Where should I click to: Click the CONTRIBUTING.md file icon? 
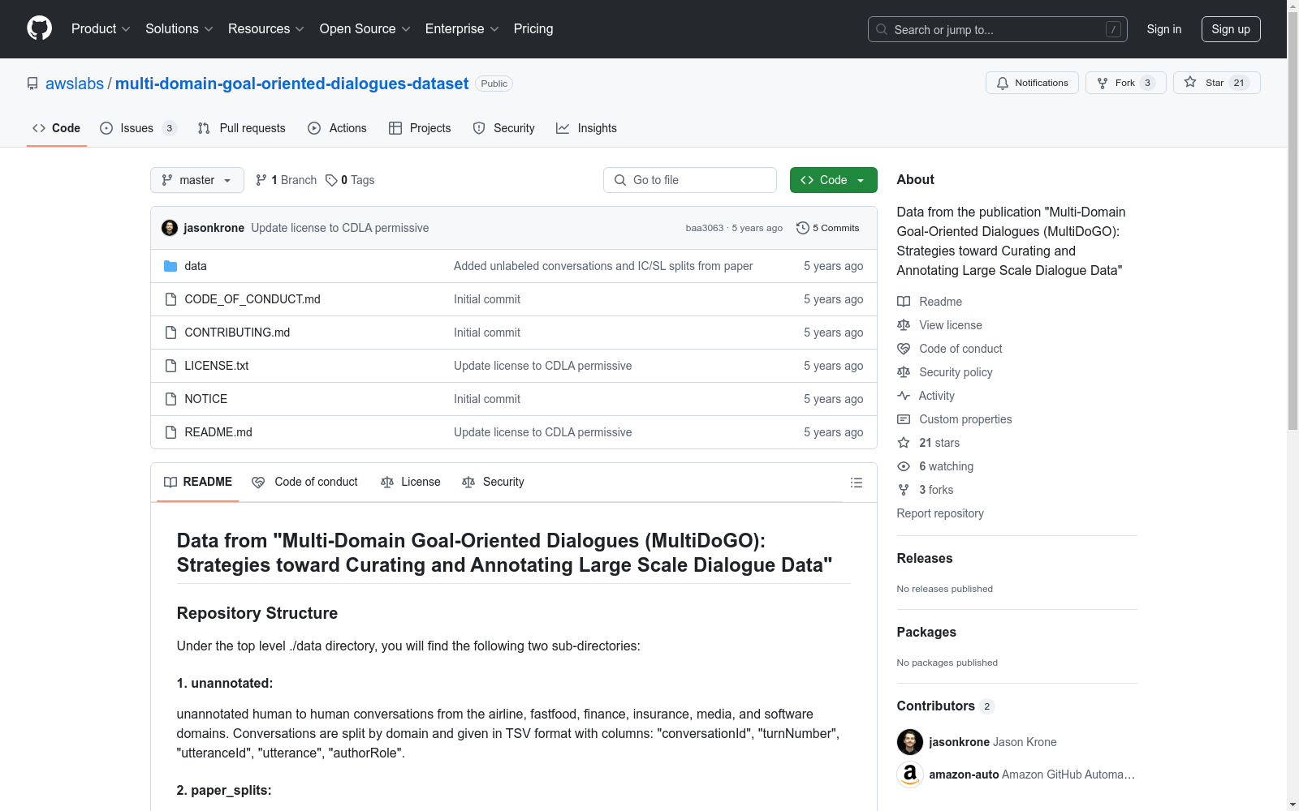point(170,333)
